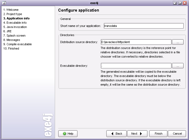Viewport: 189px width, 140px height.
Task: Click the "Configure application" heading
Action: (79, 10)
